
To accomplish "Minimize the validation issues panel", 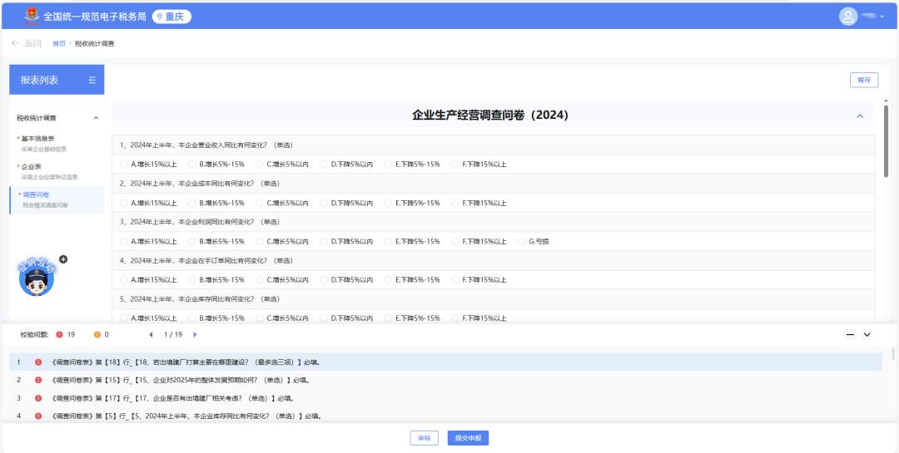I will point(850,334).
